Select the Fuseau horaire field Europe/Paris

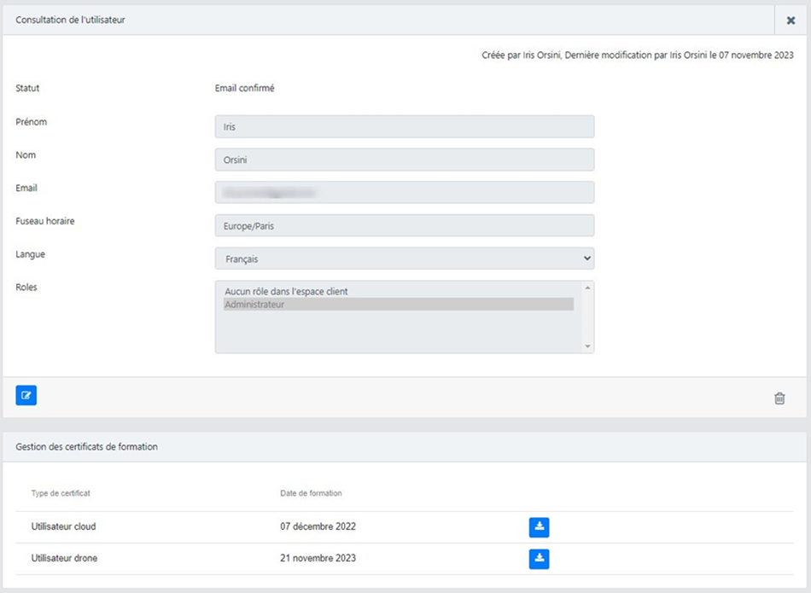(x=404, y=226)
